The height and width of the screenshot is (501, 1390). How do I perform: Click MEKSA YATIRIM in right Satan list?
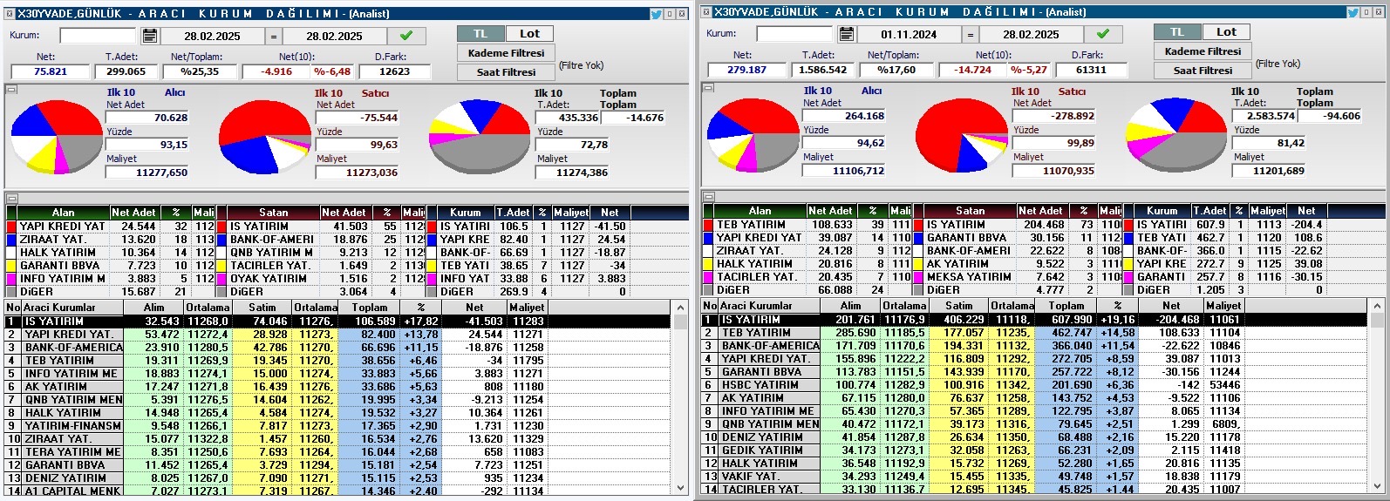point(970,277)
